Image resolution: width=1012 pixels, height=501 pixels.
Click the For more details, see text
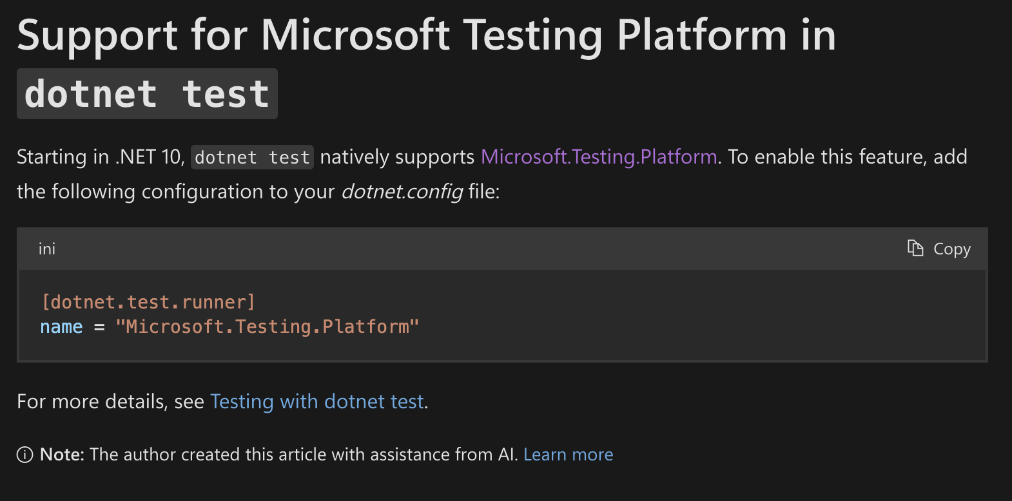(110, 401)
